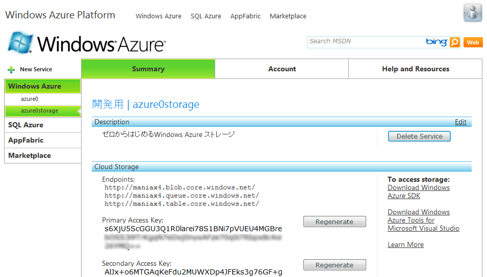
Task: Click the Delete Service button
Action: 419,136
